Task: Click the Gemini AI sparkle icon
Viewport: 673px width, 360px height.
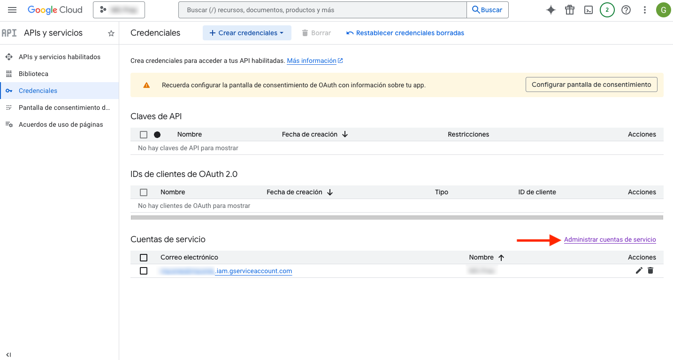Action: 551,10
